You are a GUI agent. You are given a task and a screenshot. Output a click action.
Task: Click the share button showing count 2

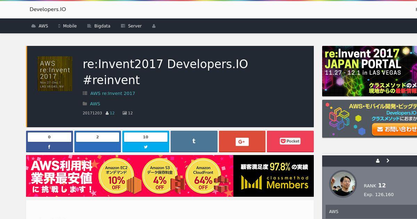pos(98,141)
